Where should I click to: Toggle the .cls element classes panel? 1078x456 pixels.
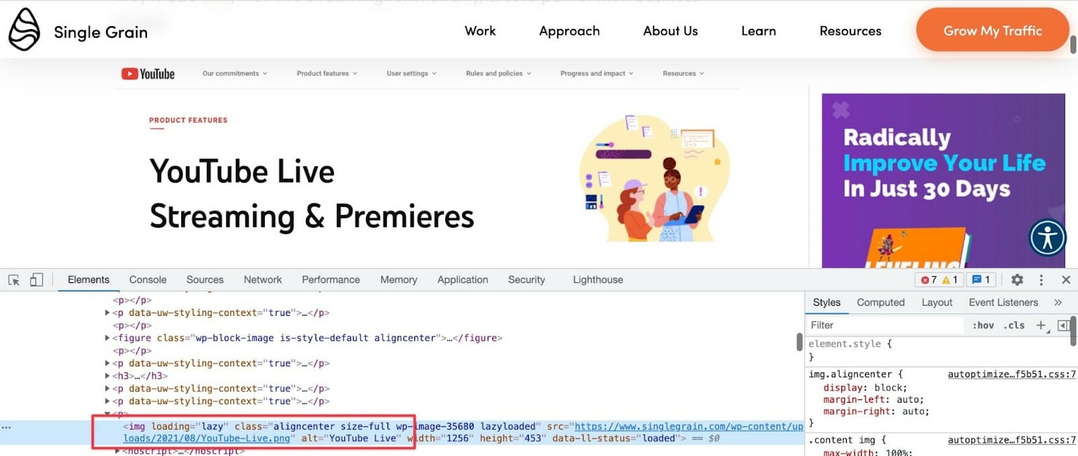point(1014,325)
